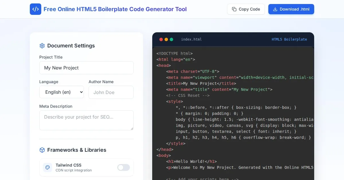Click inside the generated code preview area
344x180 pixels.
(x=233, y=114)
